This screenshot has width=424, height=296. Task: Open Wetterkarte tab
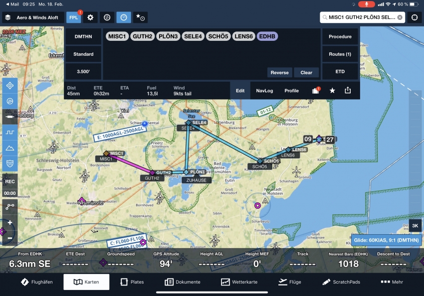[x=239, y=282]
